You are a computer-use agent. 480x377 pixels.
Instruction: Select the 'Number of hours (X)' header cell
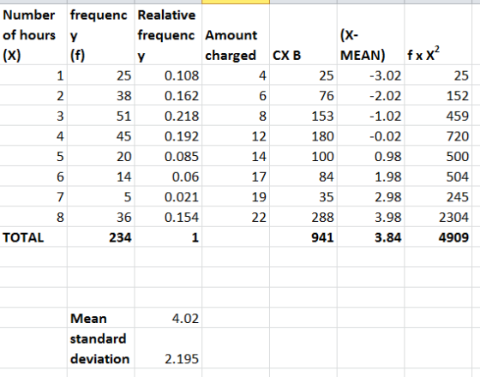pos(33,34)
